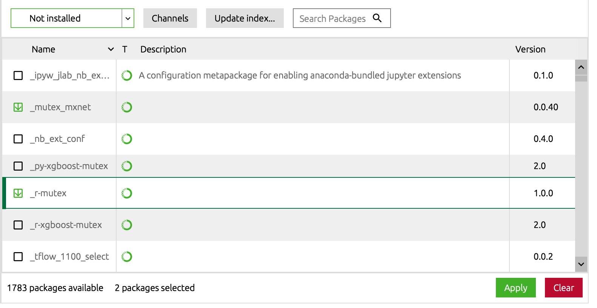Click the type icon for _nb_ext_conf
This screenshot has height=308, width=597.
point(127,139)
